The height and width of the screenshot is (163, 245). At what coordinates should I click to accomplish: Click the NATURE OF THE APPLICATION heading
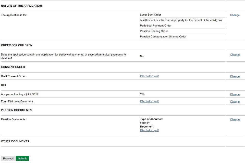coord(21,6)
